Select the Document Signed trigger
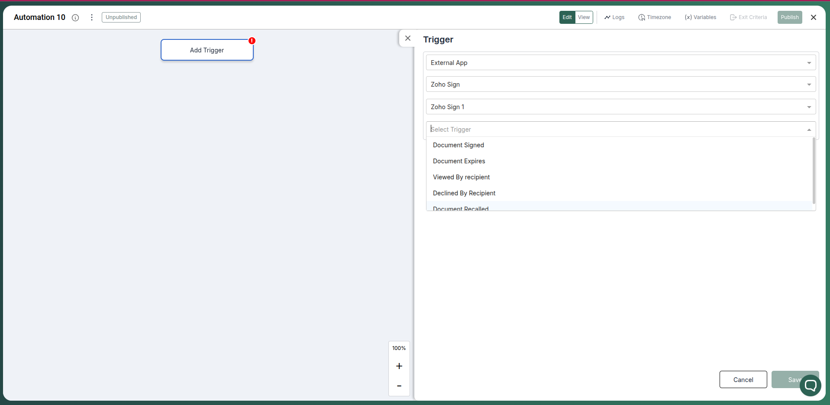The height and width of the screenshot is (405, 830). coord(458,145)
